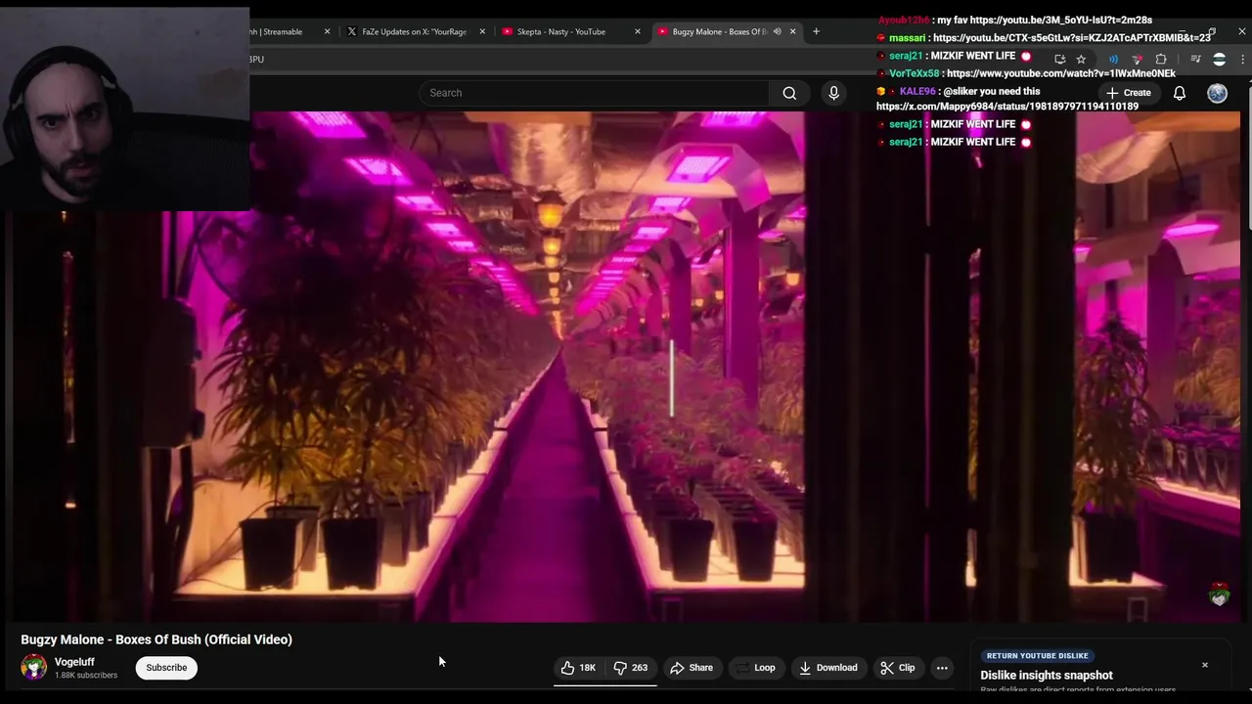Mute the Bugzy Malone tab audio icon

(777, 31)
